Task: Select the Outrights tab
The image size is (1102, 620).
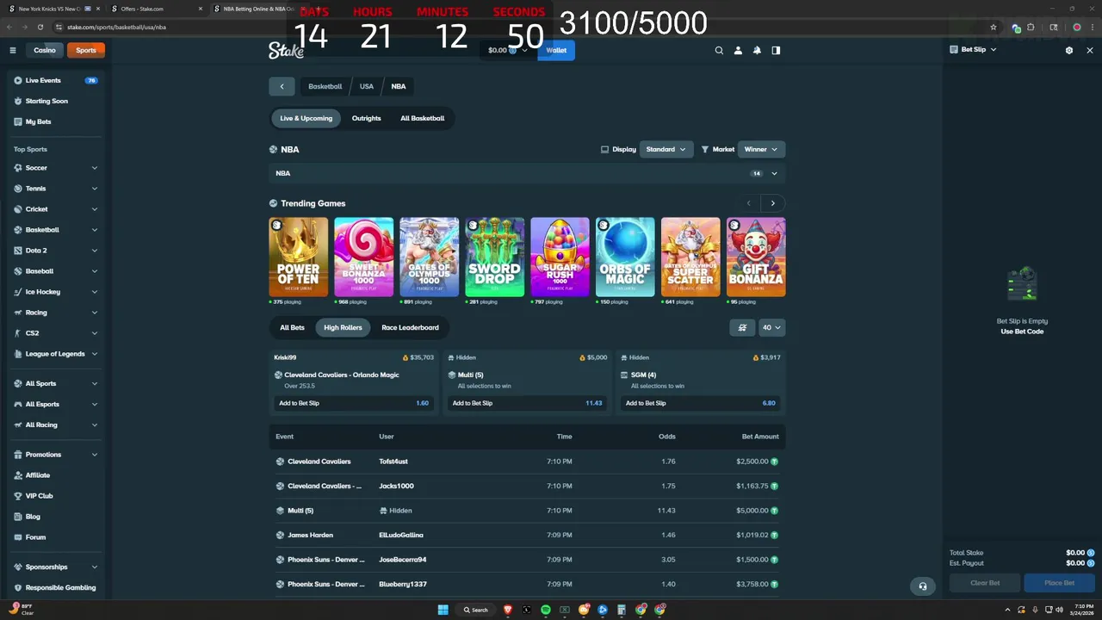Action: (x=366, y=118)
